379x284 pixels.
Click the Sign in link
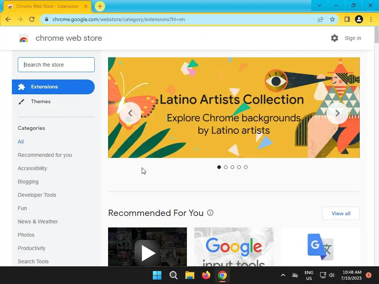353,38
